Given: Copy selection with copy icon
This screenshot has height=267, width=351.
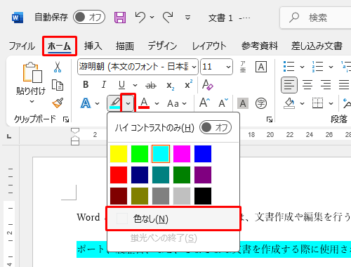Looking at the screenshot, I should point(58,85).
